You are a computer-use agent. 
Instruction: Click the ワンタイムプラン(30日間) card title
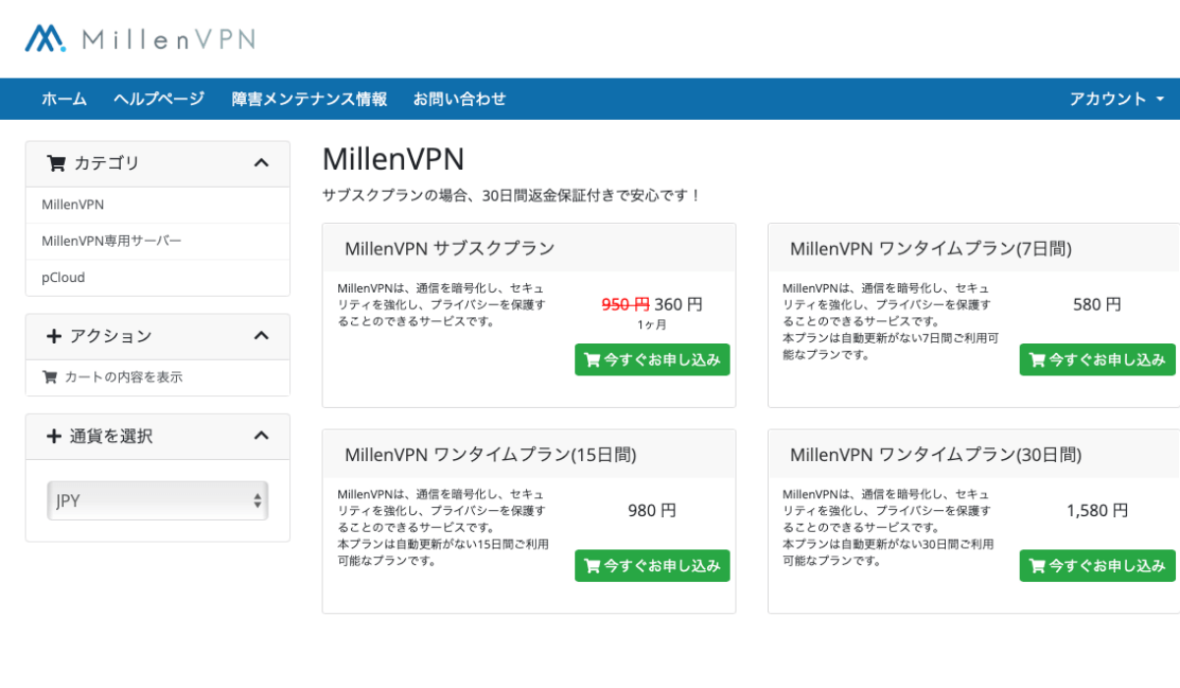point(935,455)
